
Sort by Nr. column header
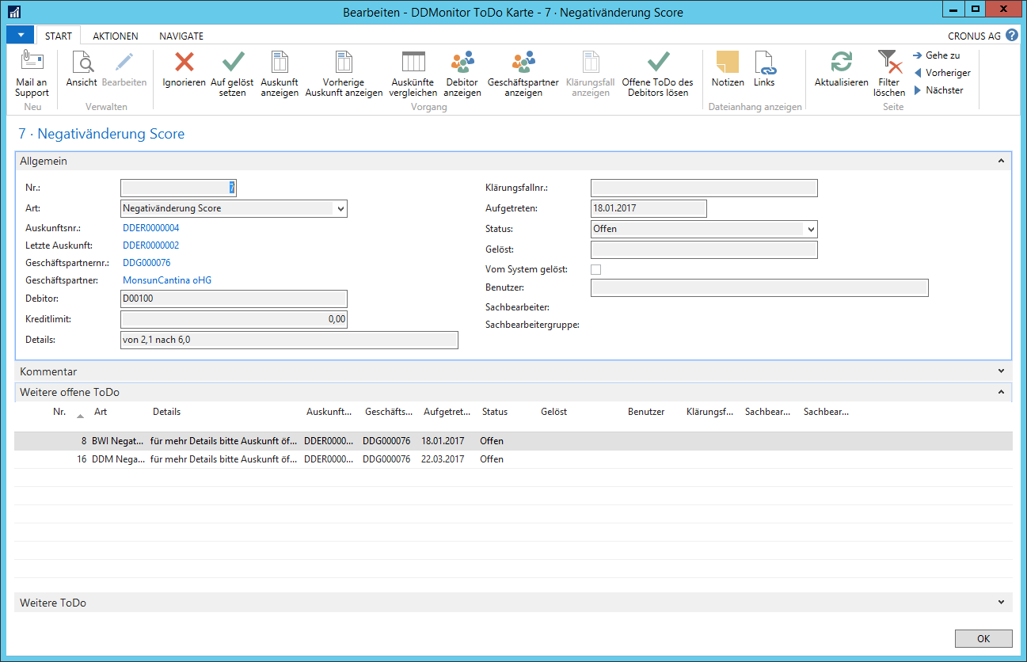coord(59,412)
